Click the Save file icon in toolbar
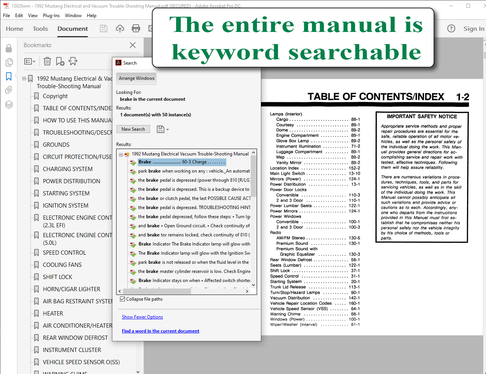Viewport: 486px width, 374px height. coord(103,29)
